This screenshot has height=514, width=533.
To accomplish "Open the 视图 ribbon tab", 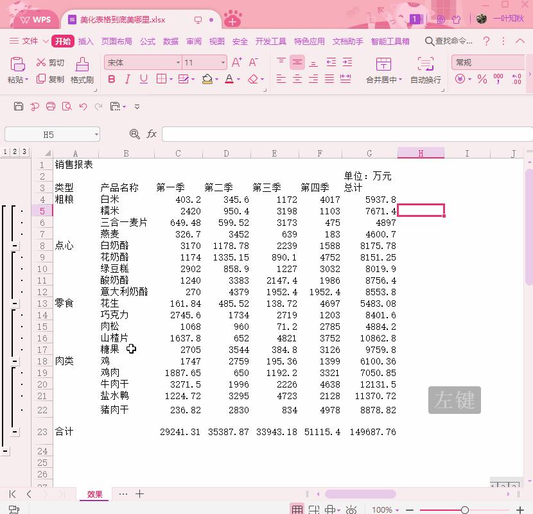I will tap(217, 41).
